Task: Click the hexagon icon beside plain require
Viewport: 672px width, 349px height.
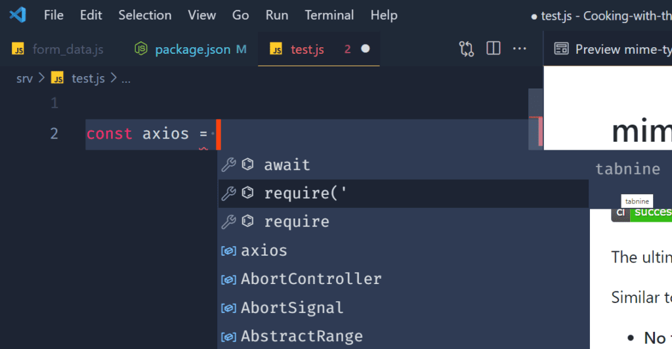Action: [247, 221]
